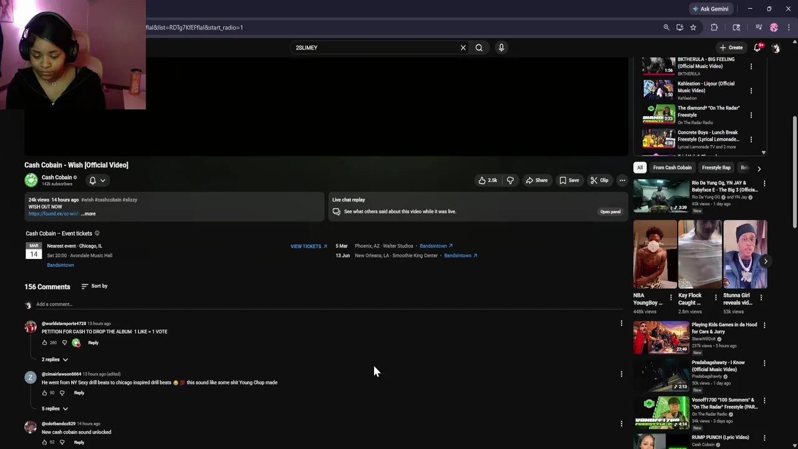Open live chat replay panel
The width and height of the screenshot is (798, 449).
[610, 211]
